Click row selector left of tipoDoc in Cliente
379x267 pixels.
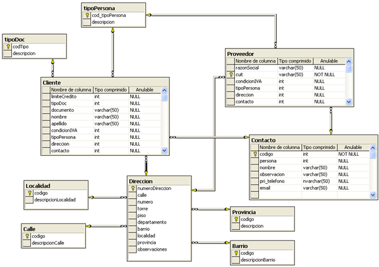point(46,104)
